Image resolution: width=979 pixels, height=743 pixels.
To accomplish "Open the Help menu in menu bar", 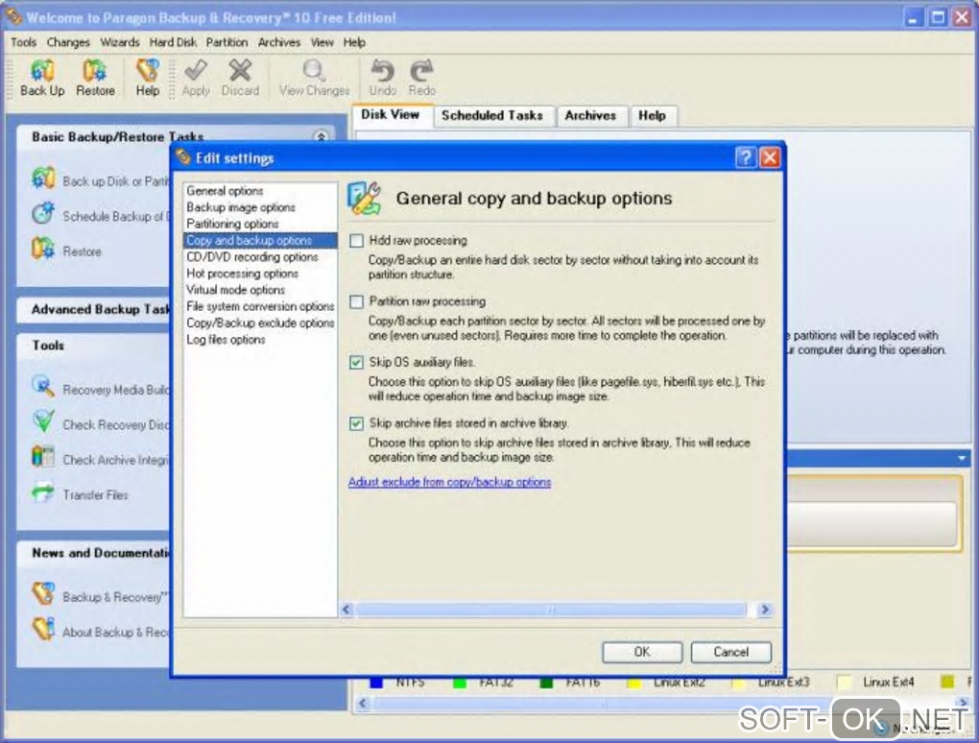I will [354, 42].
